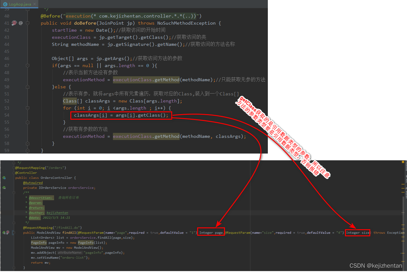Click the red advised-method icon beside findAll

click(7, 233)
